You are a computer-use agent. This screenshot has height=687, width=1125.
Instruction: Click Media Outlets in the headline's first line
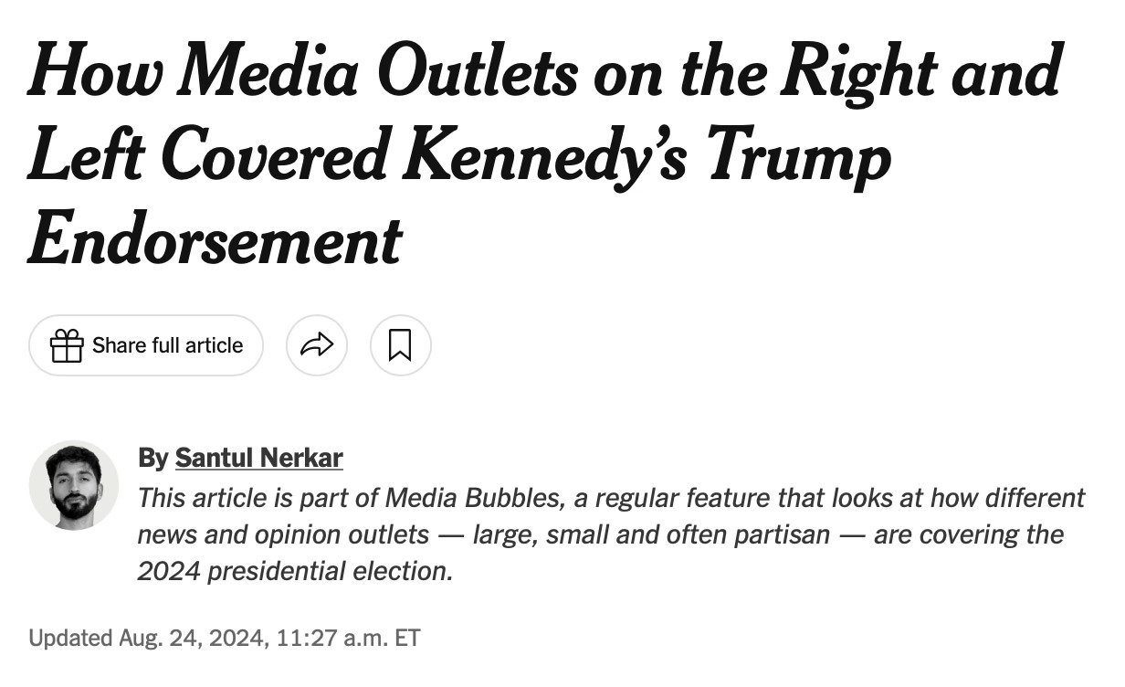pos(378,73)
